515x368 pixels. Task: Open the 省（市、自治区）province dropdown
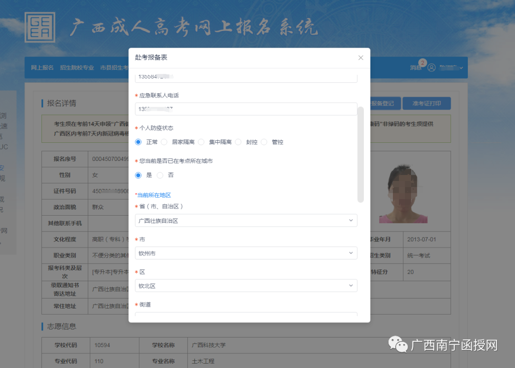[x=246, y=220]
